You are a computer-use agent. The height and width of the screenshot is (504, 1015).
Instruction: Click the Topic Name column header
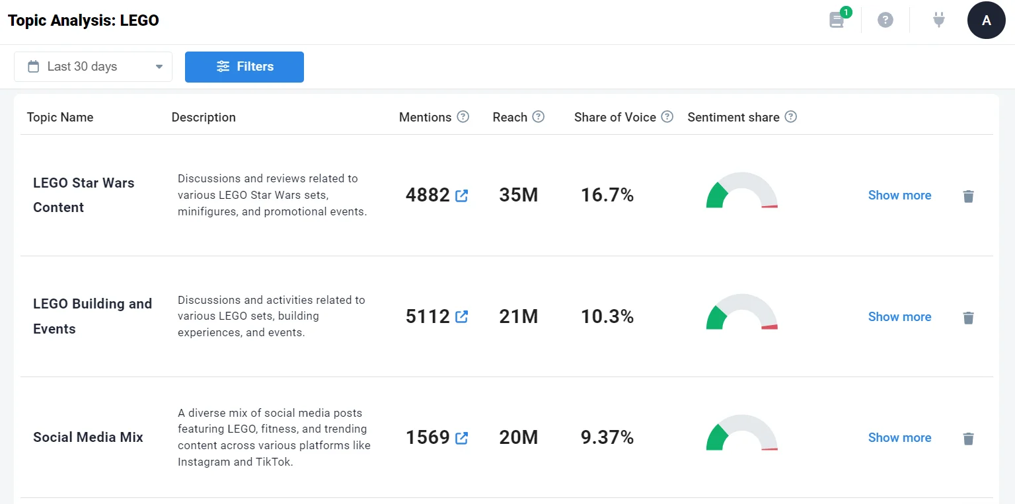point(60,118)
